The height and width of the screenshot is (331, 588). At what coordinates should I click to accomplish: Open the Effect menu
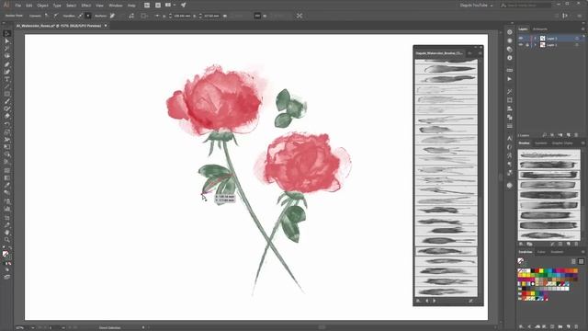point(86,6)
